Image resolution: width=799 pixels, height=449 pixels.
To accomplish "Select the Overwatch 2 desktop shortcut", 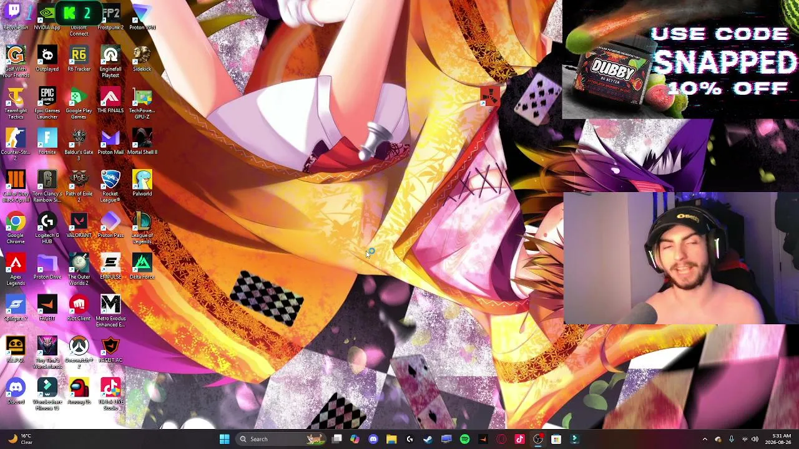I will point(79,353).
